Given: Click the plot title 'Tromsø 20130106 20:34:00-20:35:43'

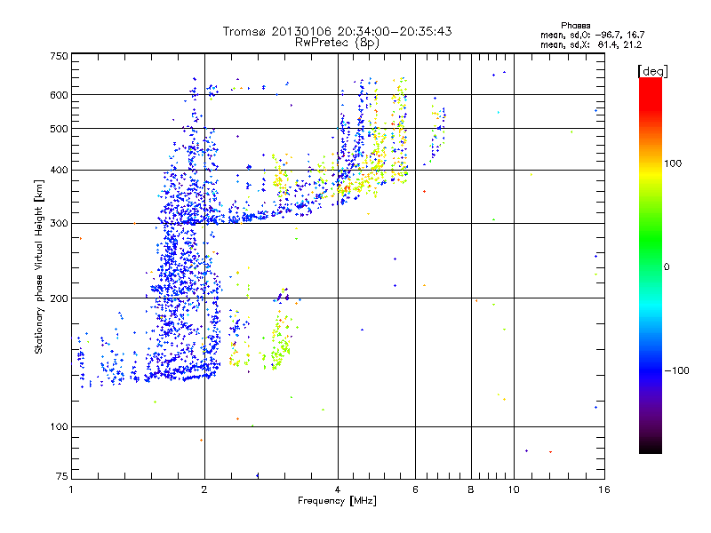Looking at the screenshot, I should click(x=337, y=31).
